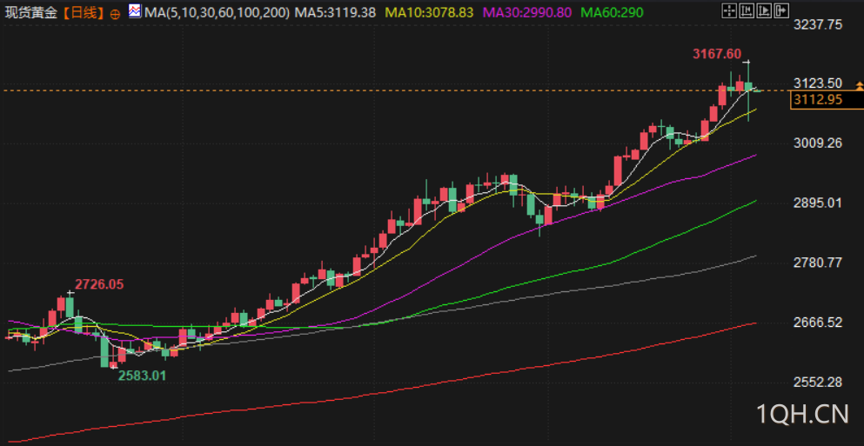Click the 现货黄金 instrument name

pos(30,13)
